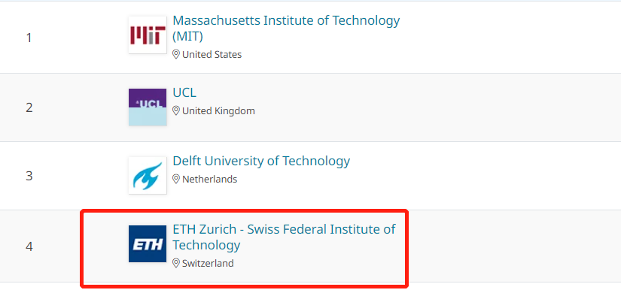Open Delft University of Technology link
Viewport: 621px width, 293px height.
pos(261,161)
